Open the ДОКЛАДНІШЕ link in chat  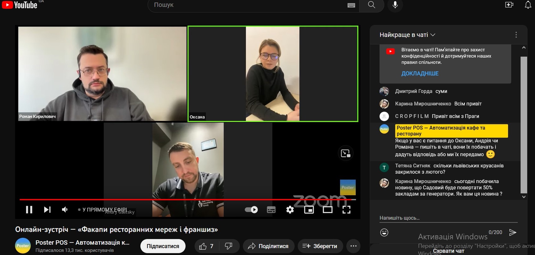(x=420, y=74)
